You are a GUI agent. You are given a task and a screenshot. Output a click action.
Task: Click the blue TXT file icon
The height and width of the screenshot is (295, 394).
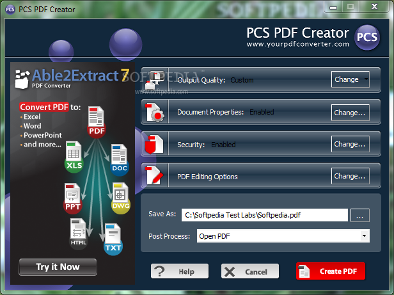(x=113, y=239)
